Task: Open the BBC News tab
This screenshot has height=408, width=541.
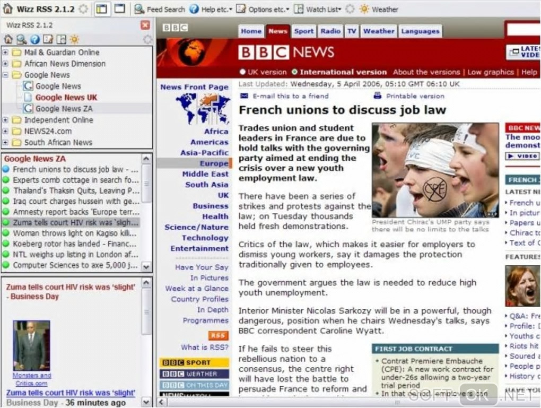Action: click(277, 31)
